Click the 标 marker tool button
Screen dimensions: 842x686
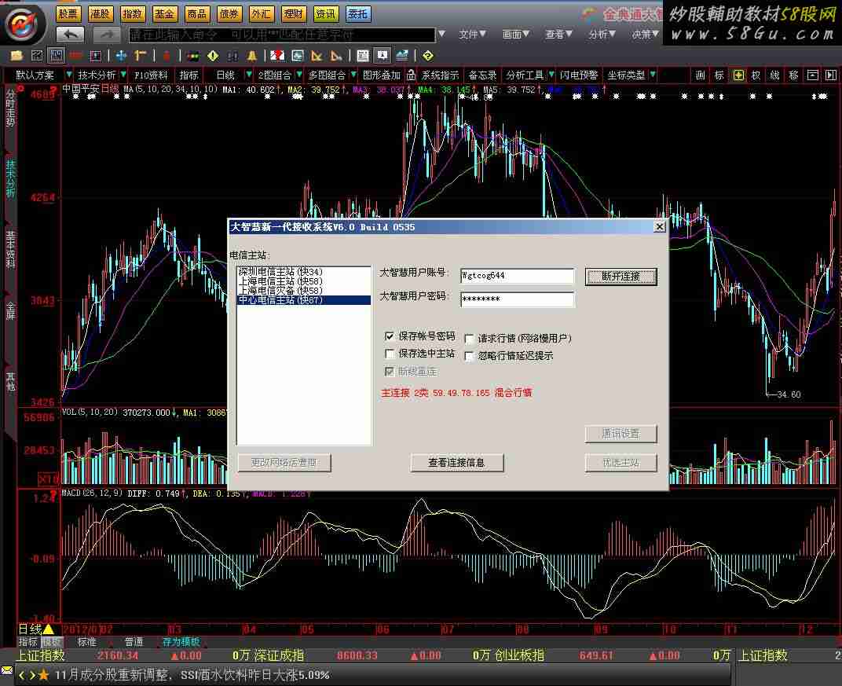719,75
